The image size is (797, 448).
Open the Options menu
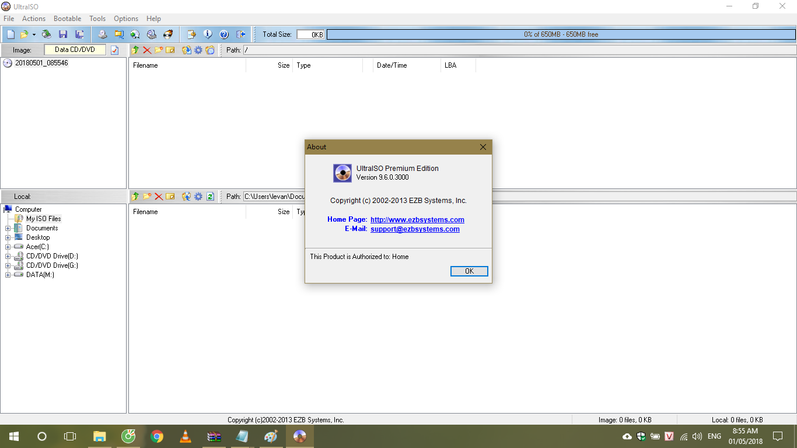[125, 18]
